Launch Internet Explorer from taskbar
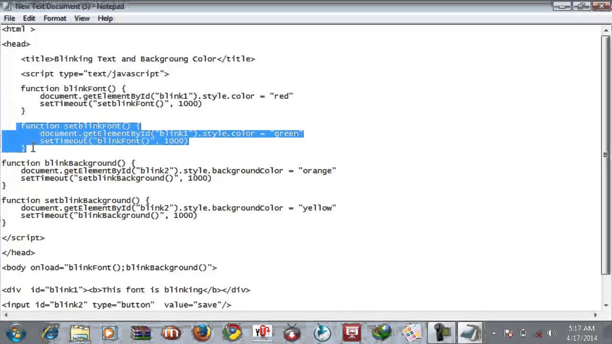The image size is (612, 344). tap(50, 332)
